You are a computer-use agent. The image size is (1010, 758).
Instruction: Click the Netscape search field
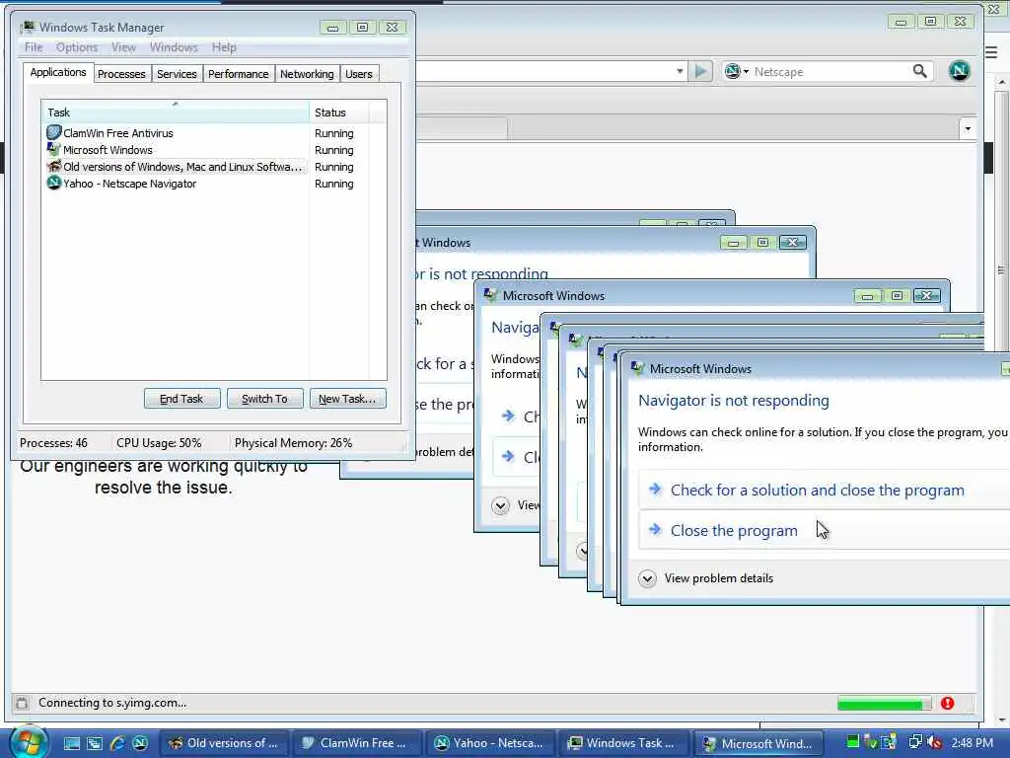click(x=830, y=71)
